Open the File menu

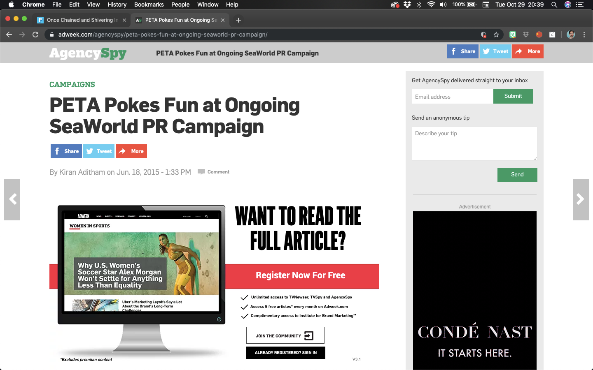(x=57, y=5)
